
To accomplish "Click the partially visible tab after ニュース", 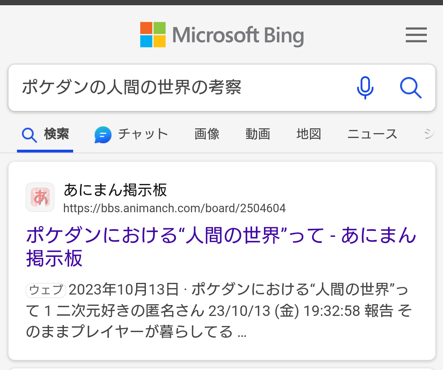I will pos(429,134).
